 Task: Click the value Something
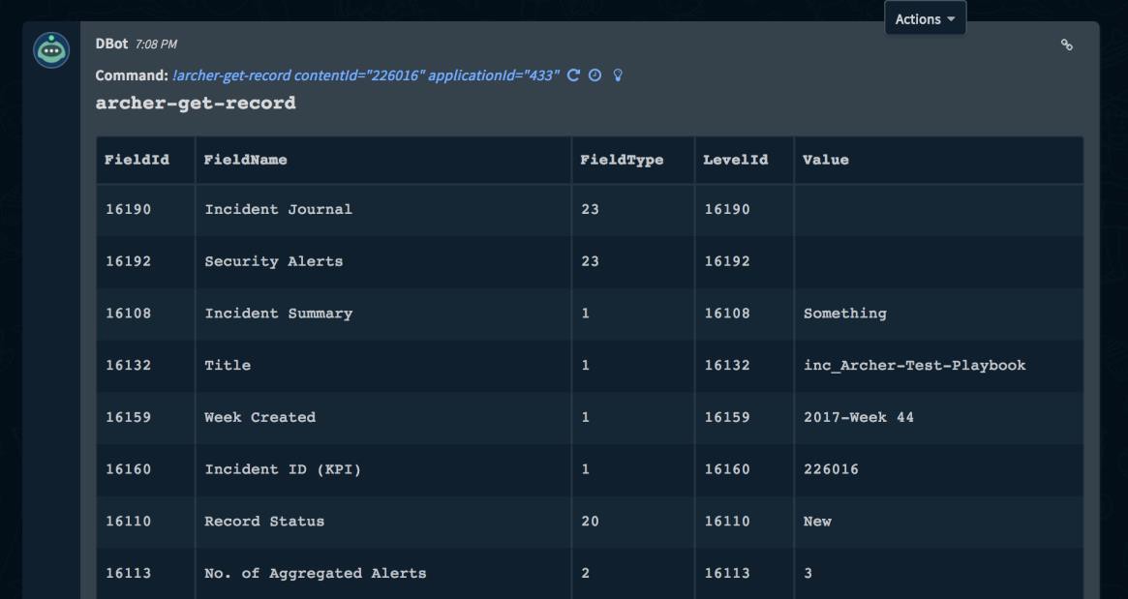point(844,314)
